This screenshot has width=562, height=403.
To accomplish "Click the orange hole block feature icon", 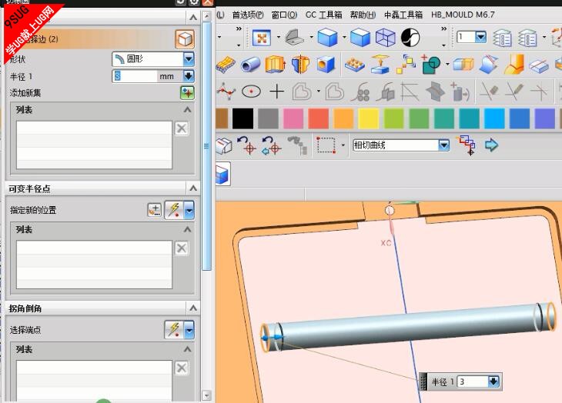I will pos(326,65).
